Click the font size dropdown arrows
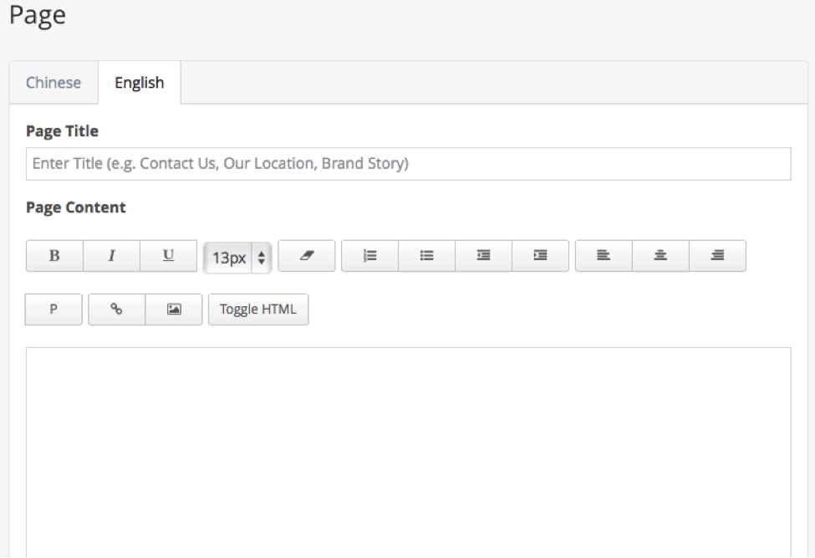Screen dimensions: 815x558 (x=262, y=258)
